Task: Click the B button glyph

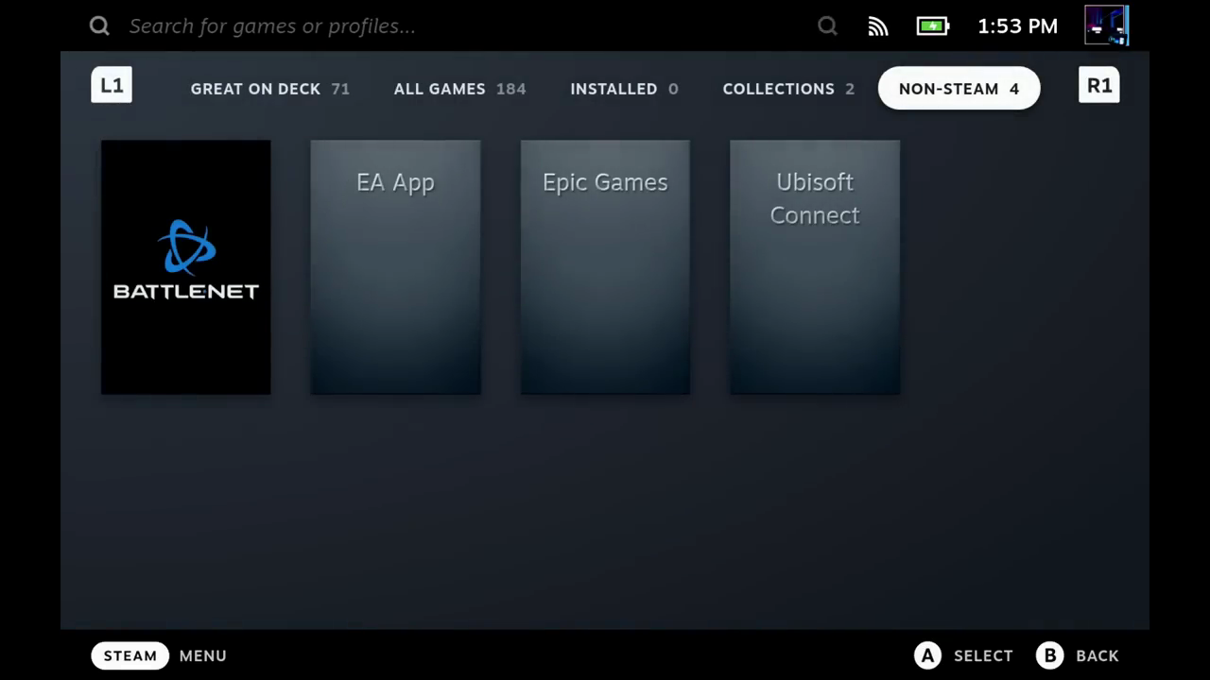Action: click(1049, 655)
